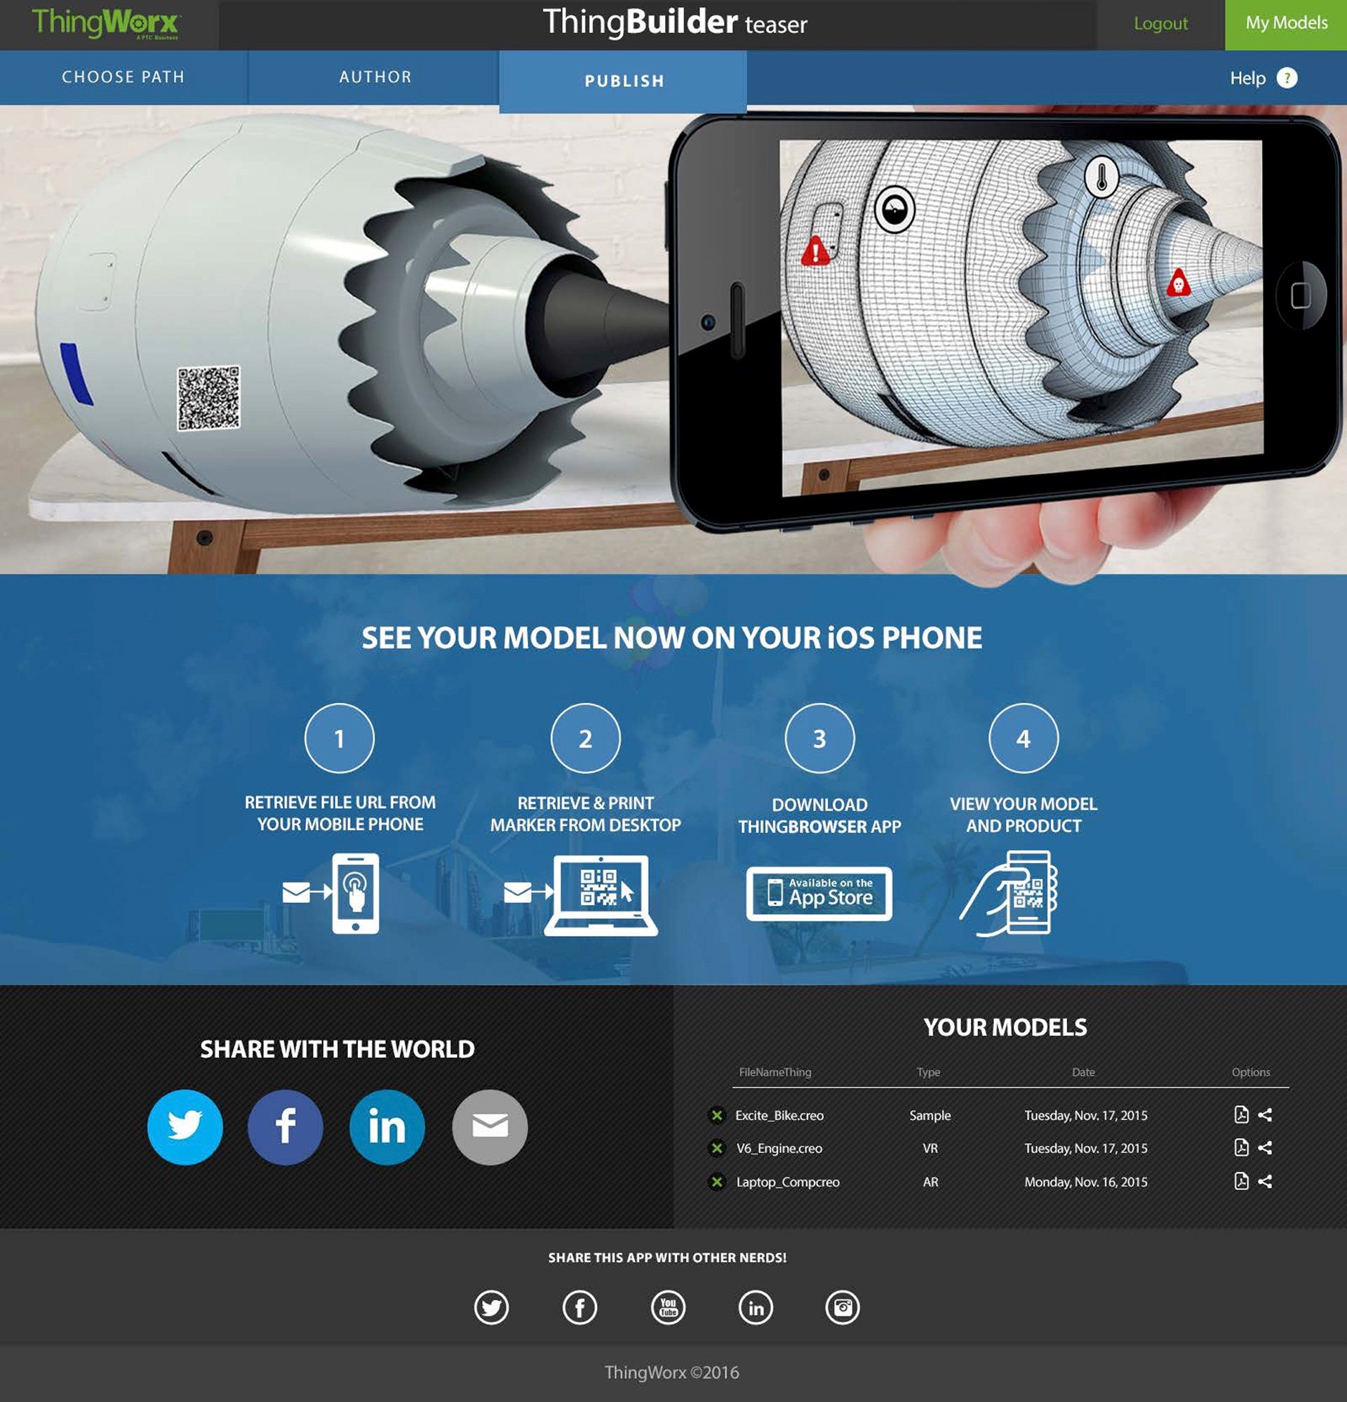Remove Laptop_Compcreo with green X
This screenshot has height=1402, width=1347.
pyautogui.click(x=717, y=1181)
